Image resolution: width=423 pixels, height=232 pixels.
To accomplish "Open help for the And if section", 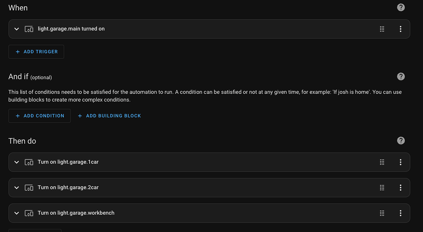I will [x=401, y=76].
